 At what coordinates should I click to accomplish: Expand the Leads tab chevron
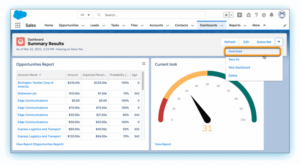click(x=104, y=25)
